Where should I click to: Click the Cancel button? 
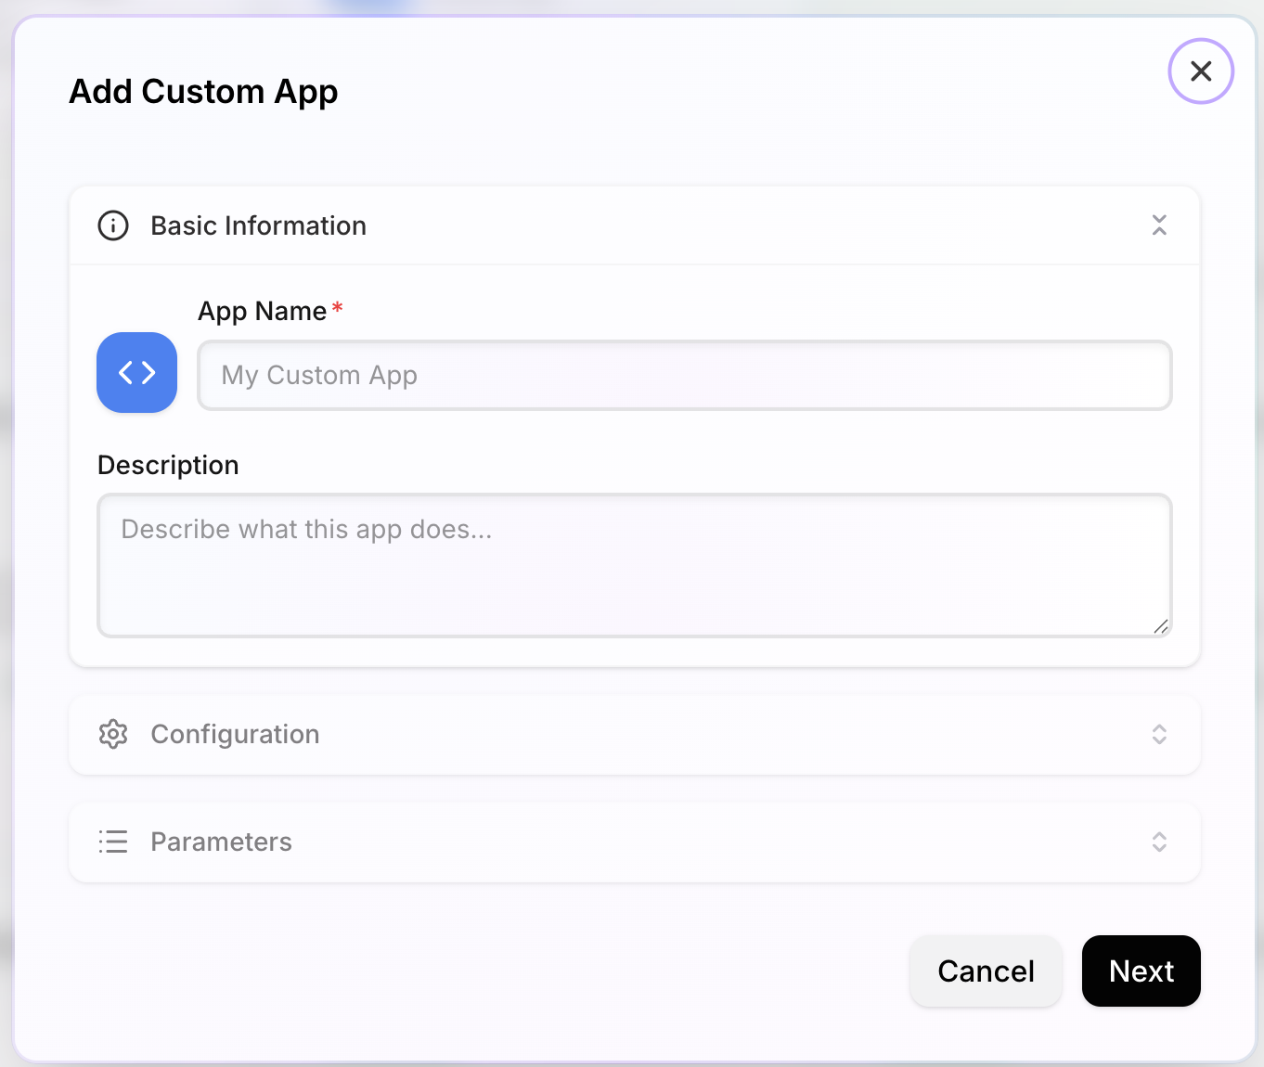[986, 971]
